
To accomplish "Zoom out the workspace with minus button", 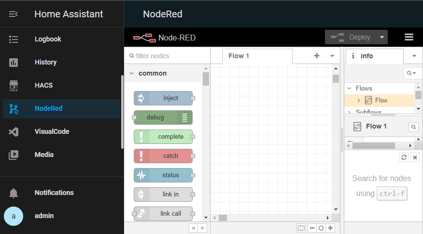I will tap(312, 228).
